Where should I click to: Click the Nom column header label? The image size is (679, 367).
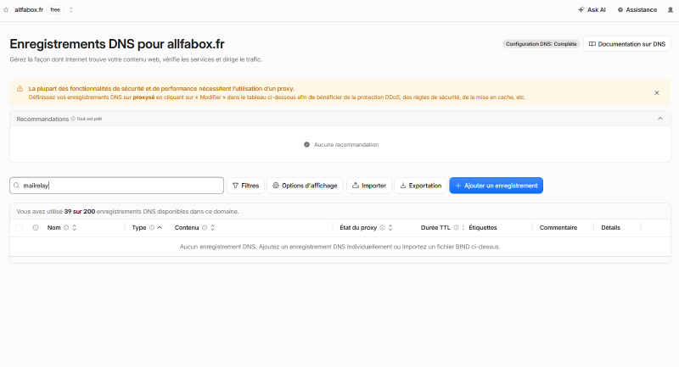click(53, 227)
